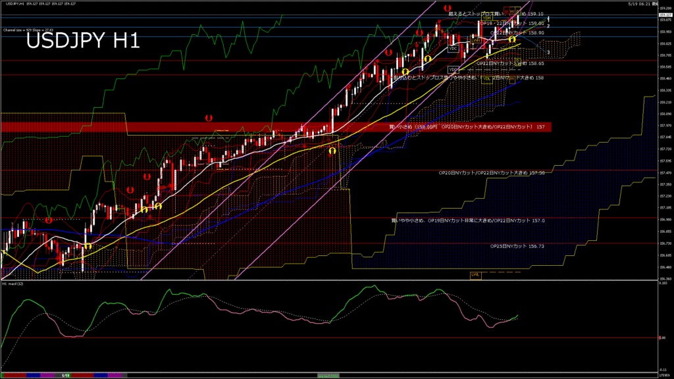The width and height of the screenshot is (674, 379).
Task: Click the YDO label box
Action: (453, 69)
